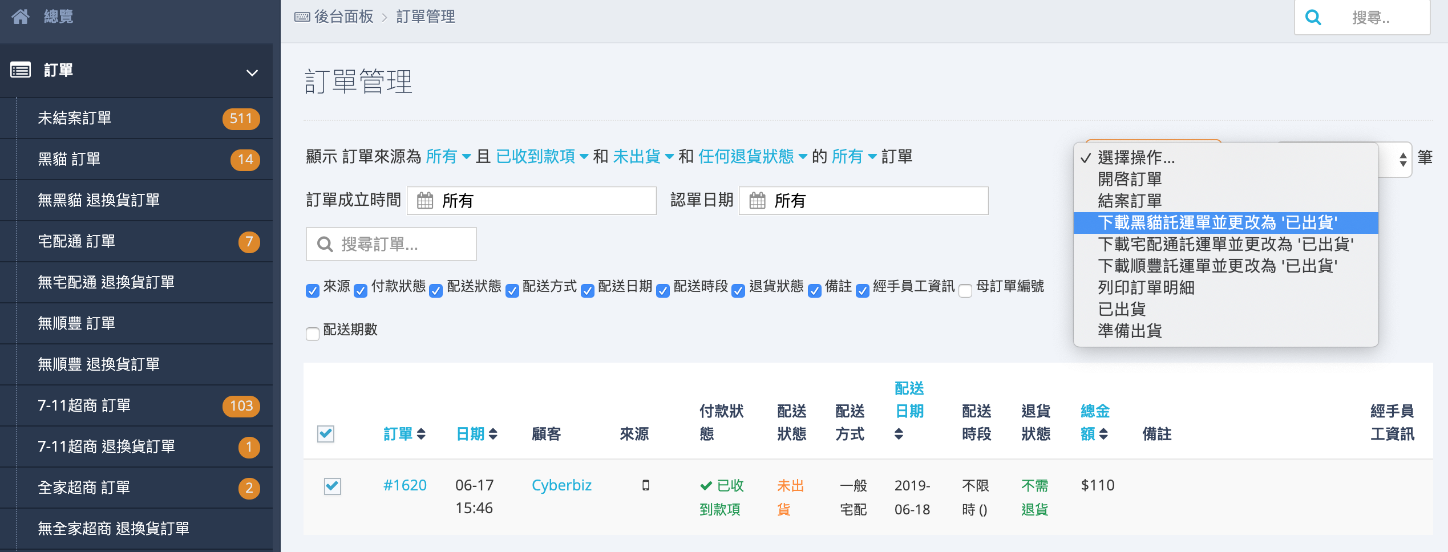Click the mobile source icon for order #1620
The width and height of the screenshot is (1448, 552).
point(646,485)
